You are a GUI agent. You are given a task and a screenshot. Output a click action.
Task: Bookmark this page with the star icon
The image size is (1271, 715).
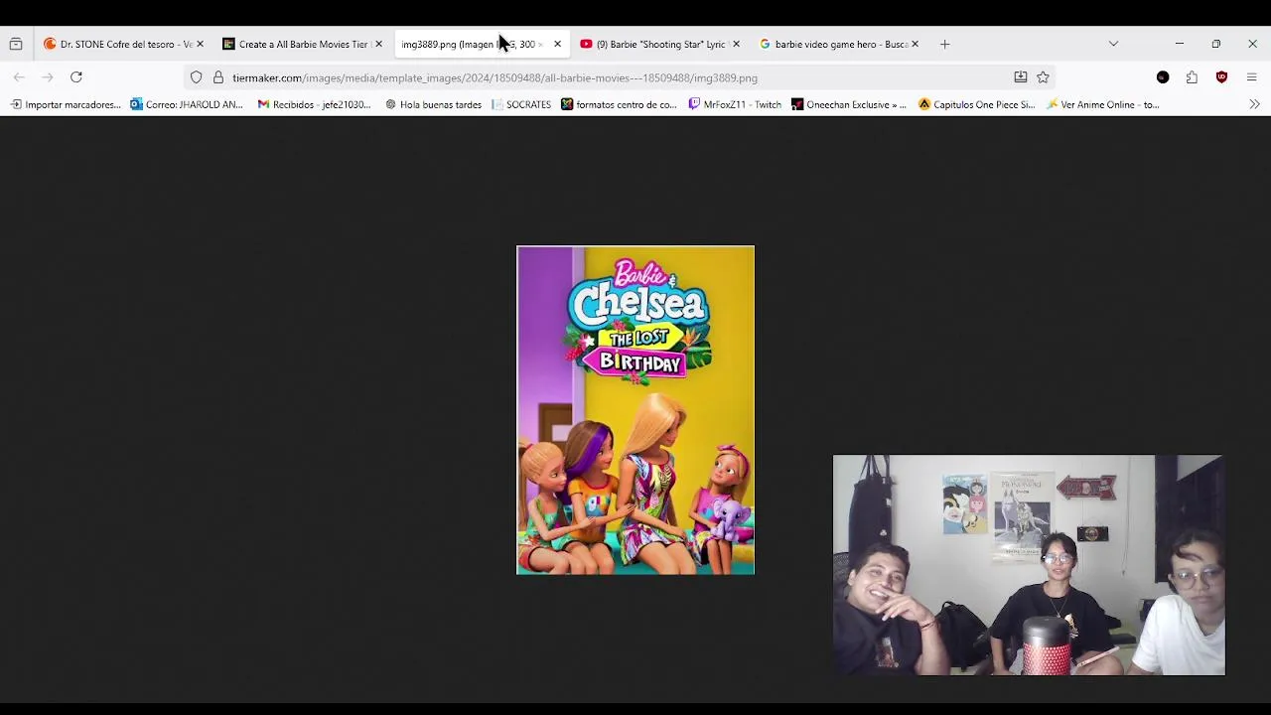click(x=1043, y=77)
